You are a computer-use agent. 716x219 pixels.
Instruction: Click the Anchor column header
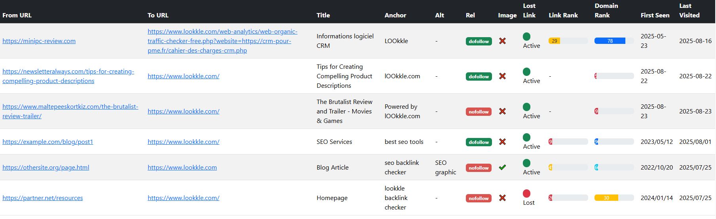(x=395, y=15)
